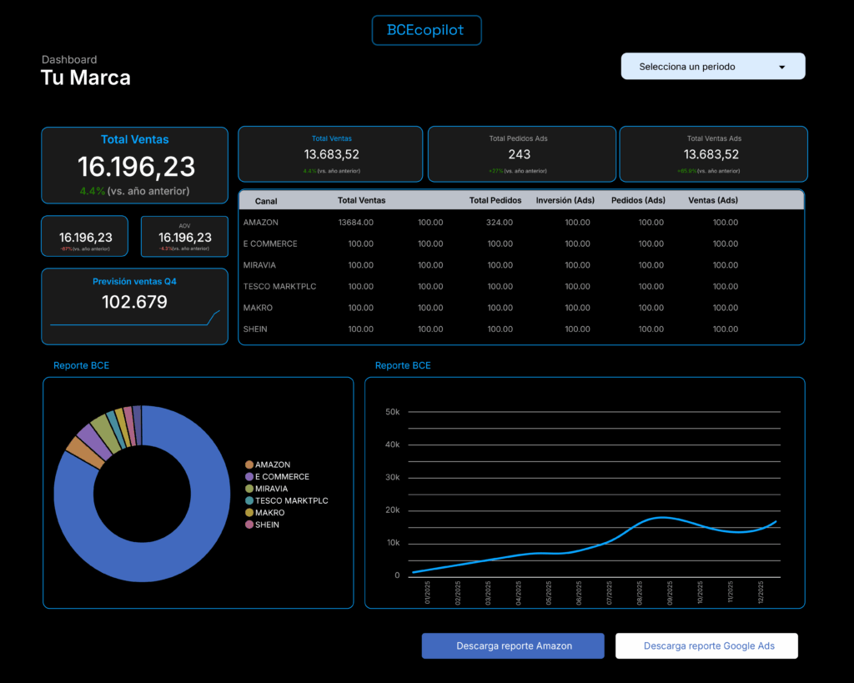
Task: Click the caret arrow in period selector
Action: point(781,67)
